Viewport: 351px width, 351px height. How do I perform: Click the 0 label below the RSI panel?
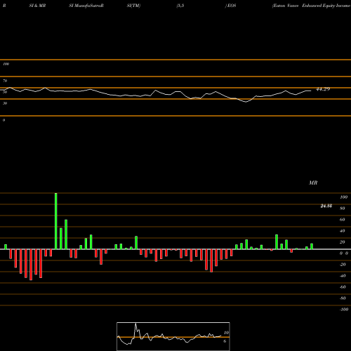4,120
